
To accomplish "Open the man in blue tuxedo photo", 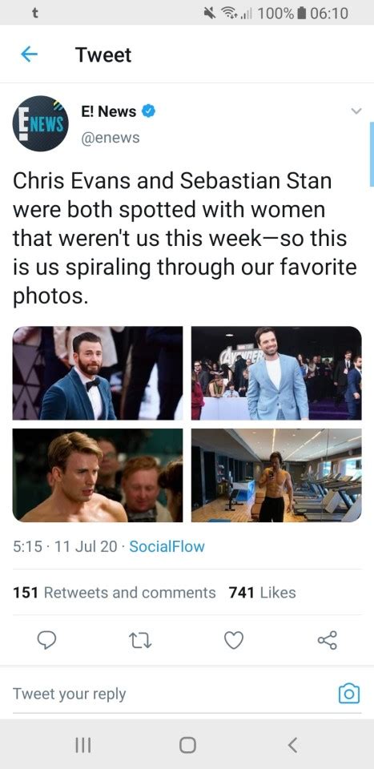I will pos(98,373).
